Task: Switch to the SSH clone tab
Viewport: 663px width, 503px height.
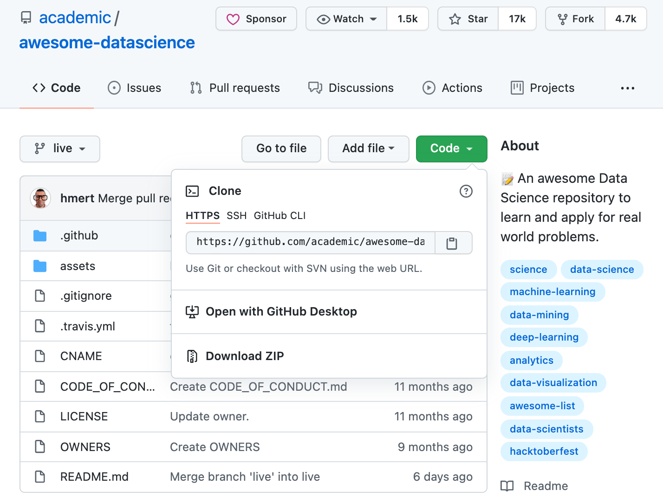Action: pyautogui.click(x=236, y=216)
